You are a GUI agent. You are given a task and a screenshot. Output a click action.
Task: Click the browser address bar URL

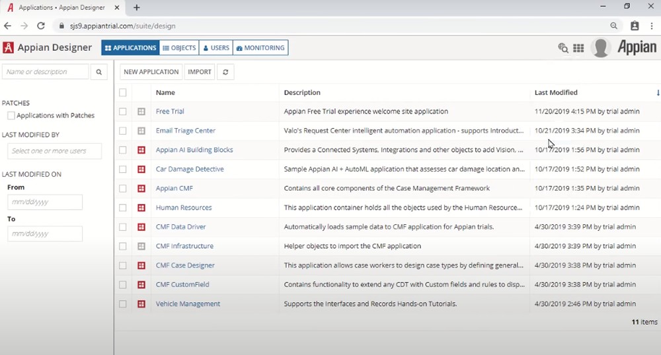pos(123,26)
